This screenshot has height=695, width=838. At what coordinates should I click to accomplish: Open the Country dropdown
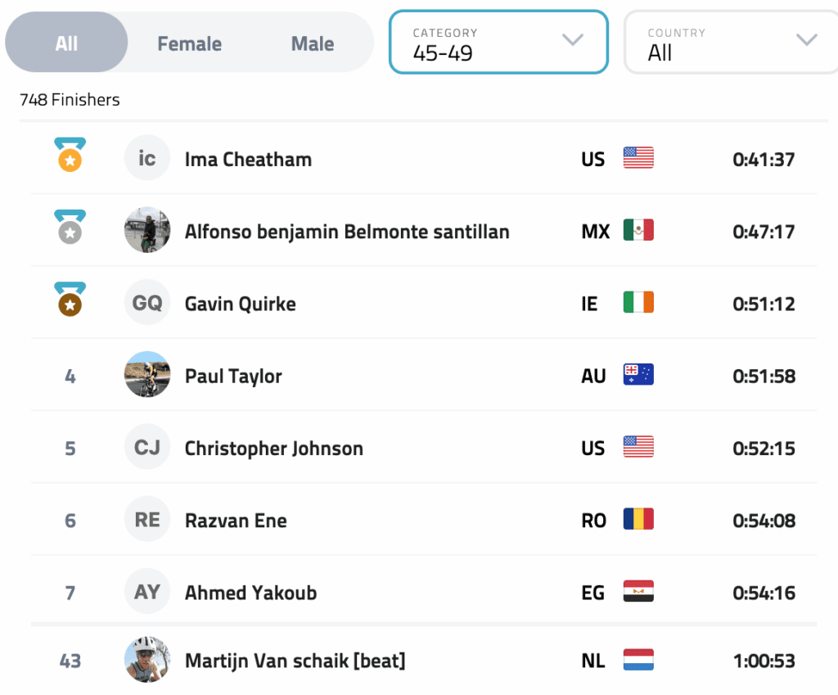coord(731,43)
